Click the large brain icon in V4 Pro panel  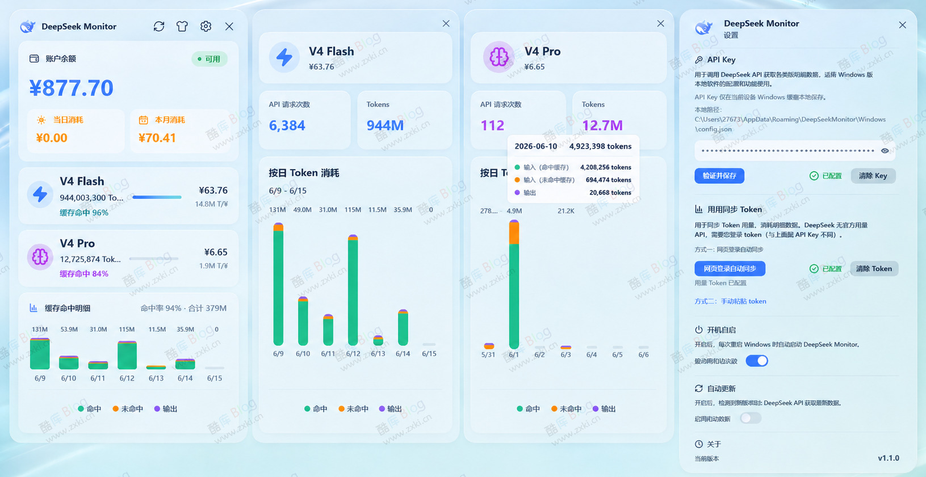[x=498, y=57]
